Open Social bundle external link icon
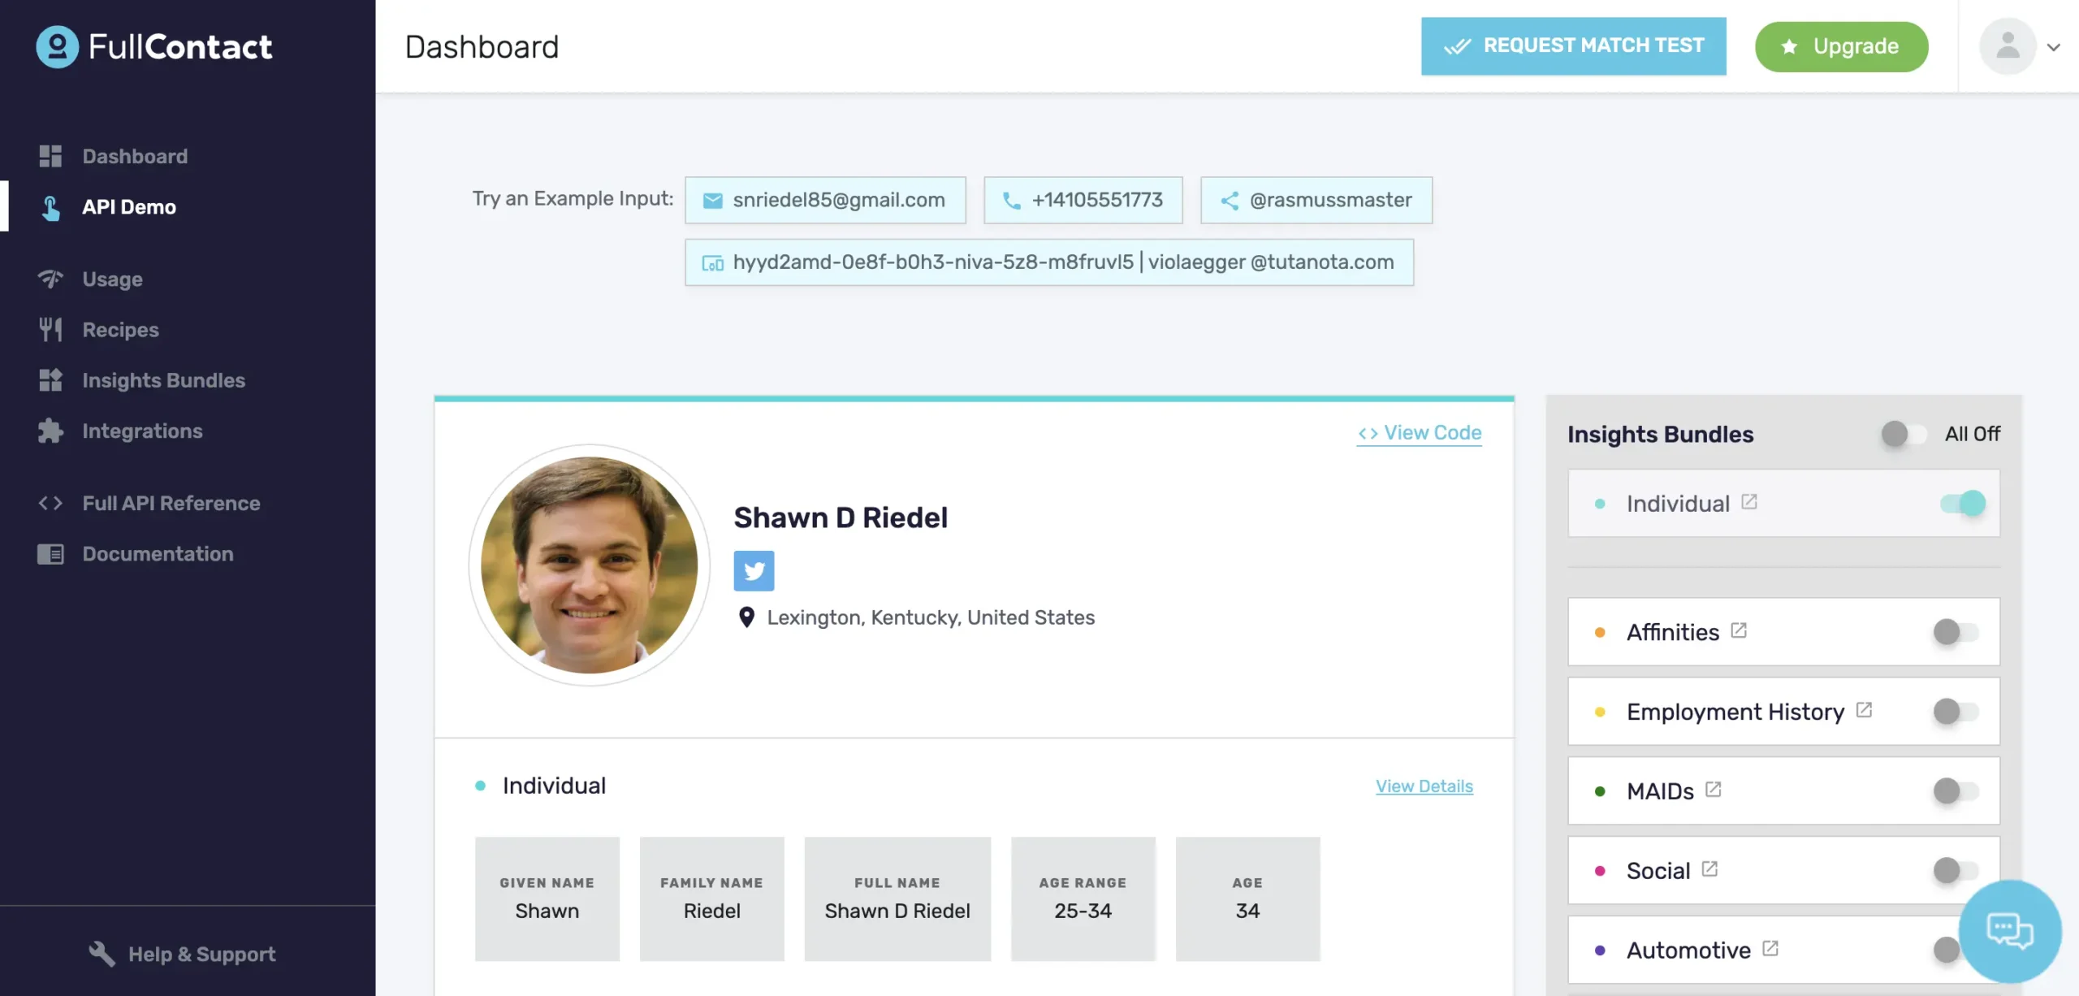This screenshot has height=996, width=2079. (x=1709, y=869)
